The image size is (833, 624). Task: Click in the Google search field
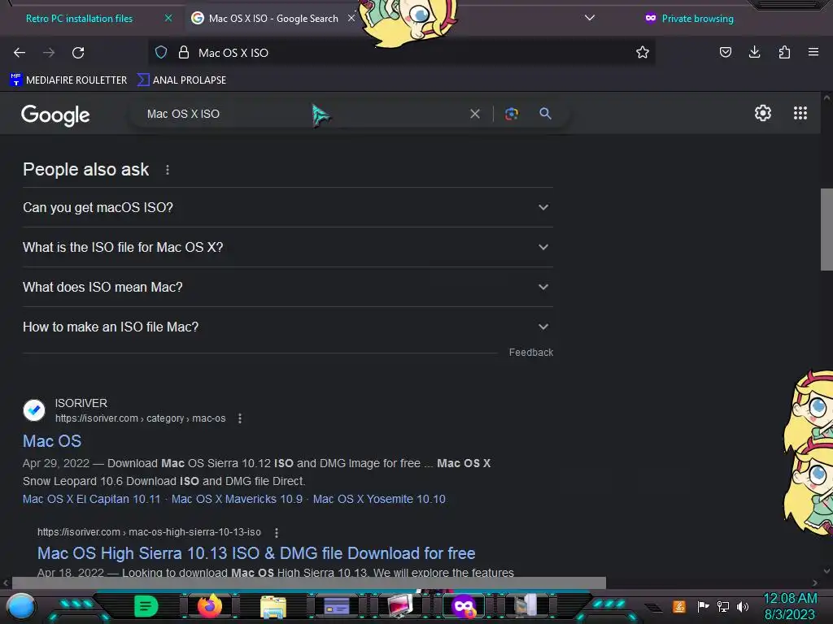pyautogui.click(x=303, y=114)
